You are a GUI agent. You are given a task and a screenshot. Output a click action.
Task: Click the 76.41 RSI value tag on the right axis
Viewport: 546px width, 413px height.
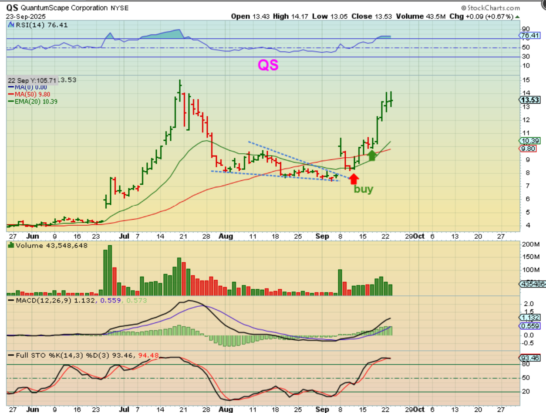pyautogui.click(x=529, y=35)
